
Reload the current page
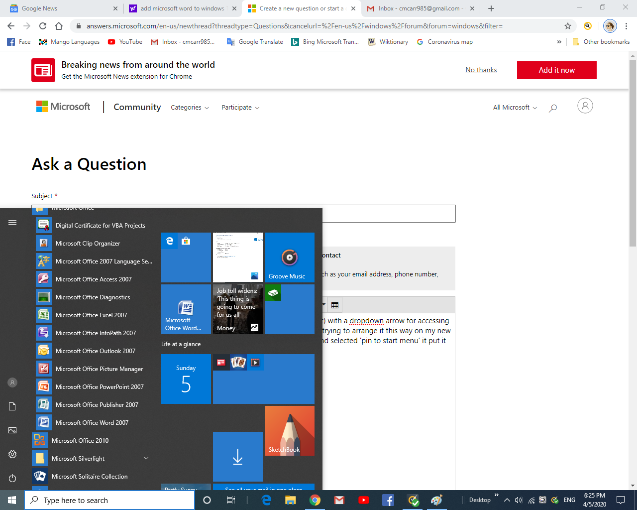point(43,26)
